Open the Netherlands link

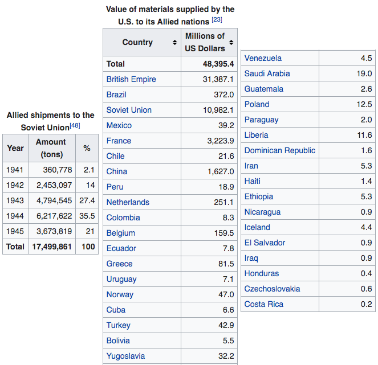click(x=128, y=203)
